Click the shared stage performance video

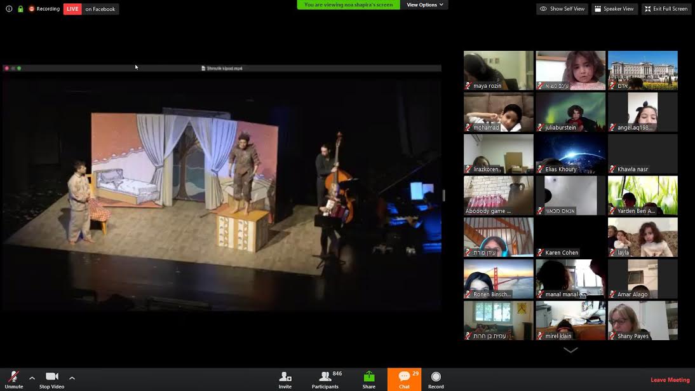222,191
